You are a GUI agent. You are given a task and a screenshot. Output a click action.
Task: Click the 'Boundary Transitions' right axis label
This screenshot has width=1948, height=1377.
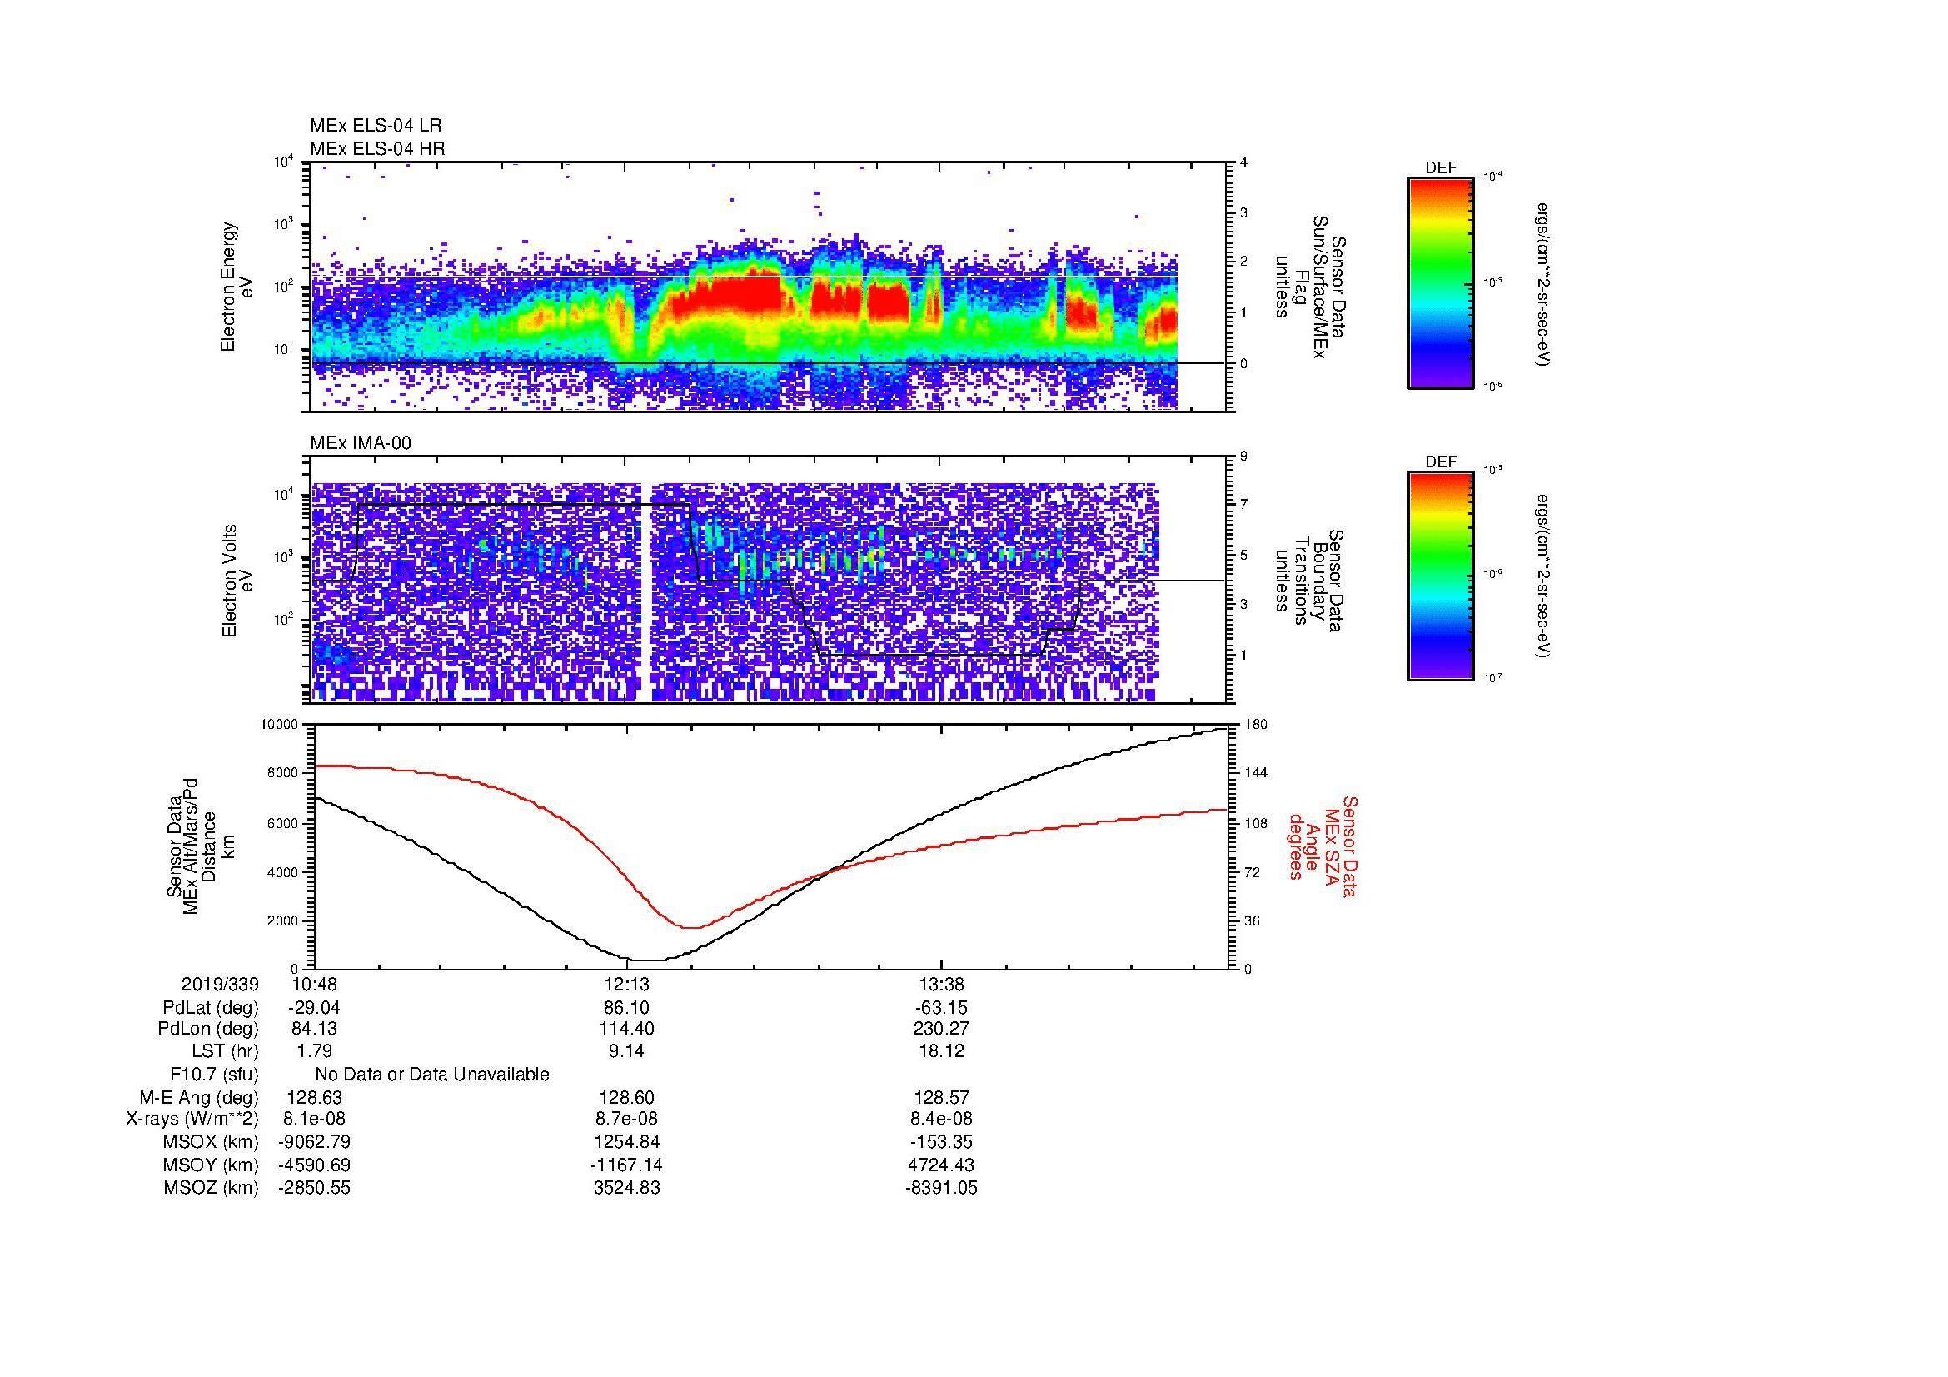(x=1308, y=581)
